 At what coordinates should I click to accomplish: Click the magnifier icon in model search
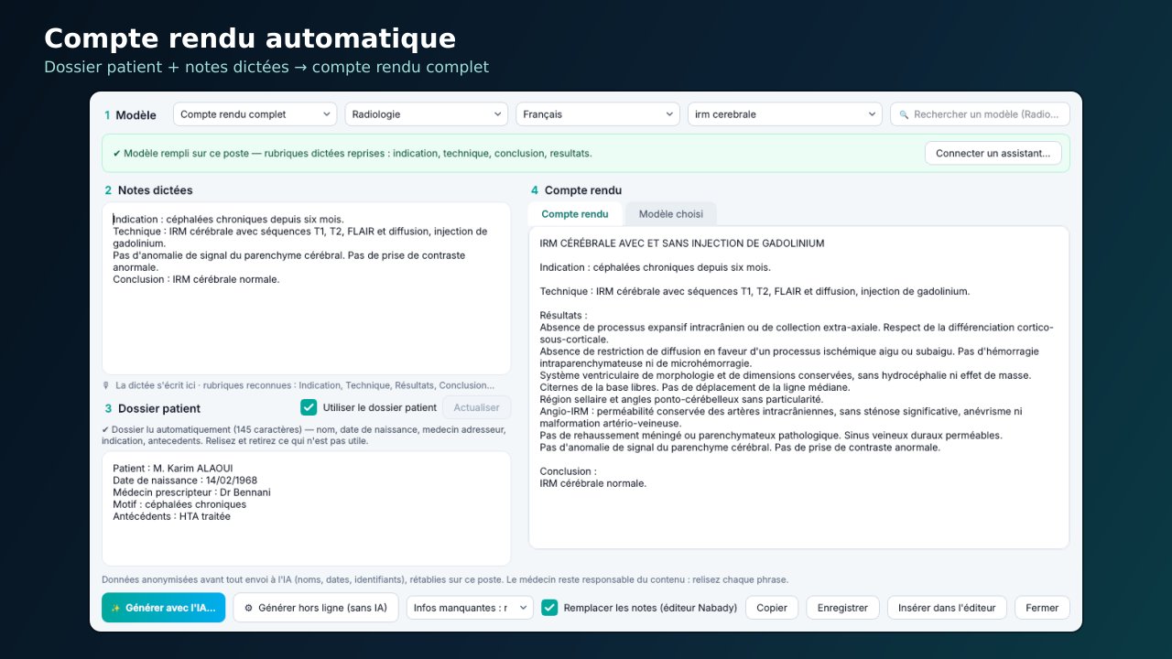[904, 114]
